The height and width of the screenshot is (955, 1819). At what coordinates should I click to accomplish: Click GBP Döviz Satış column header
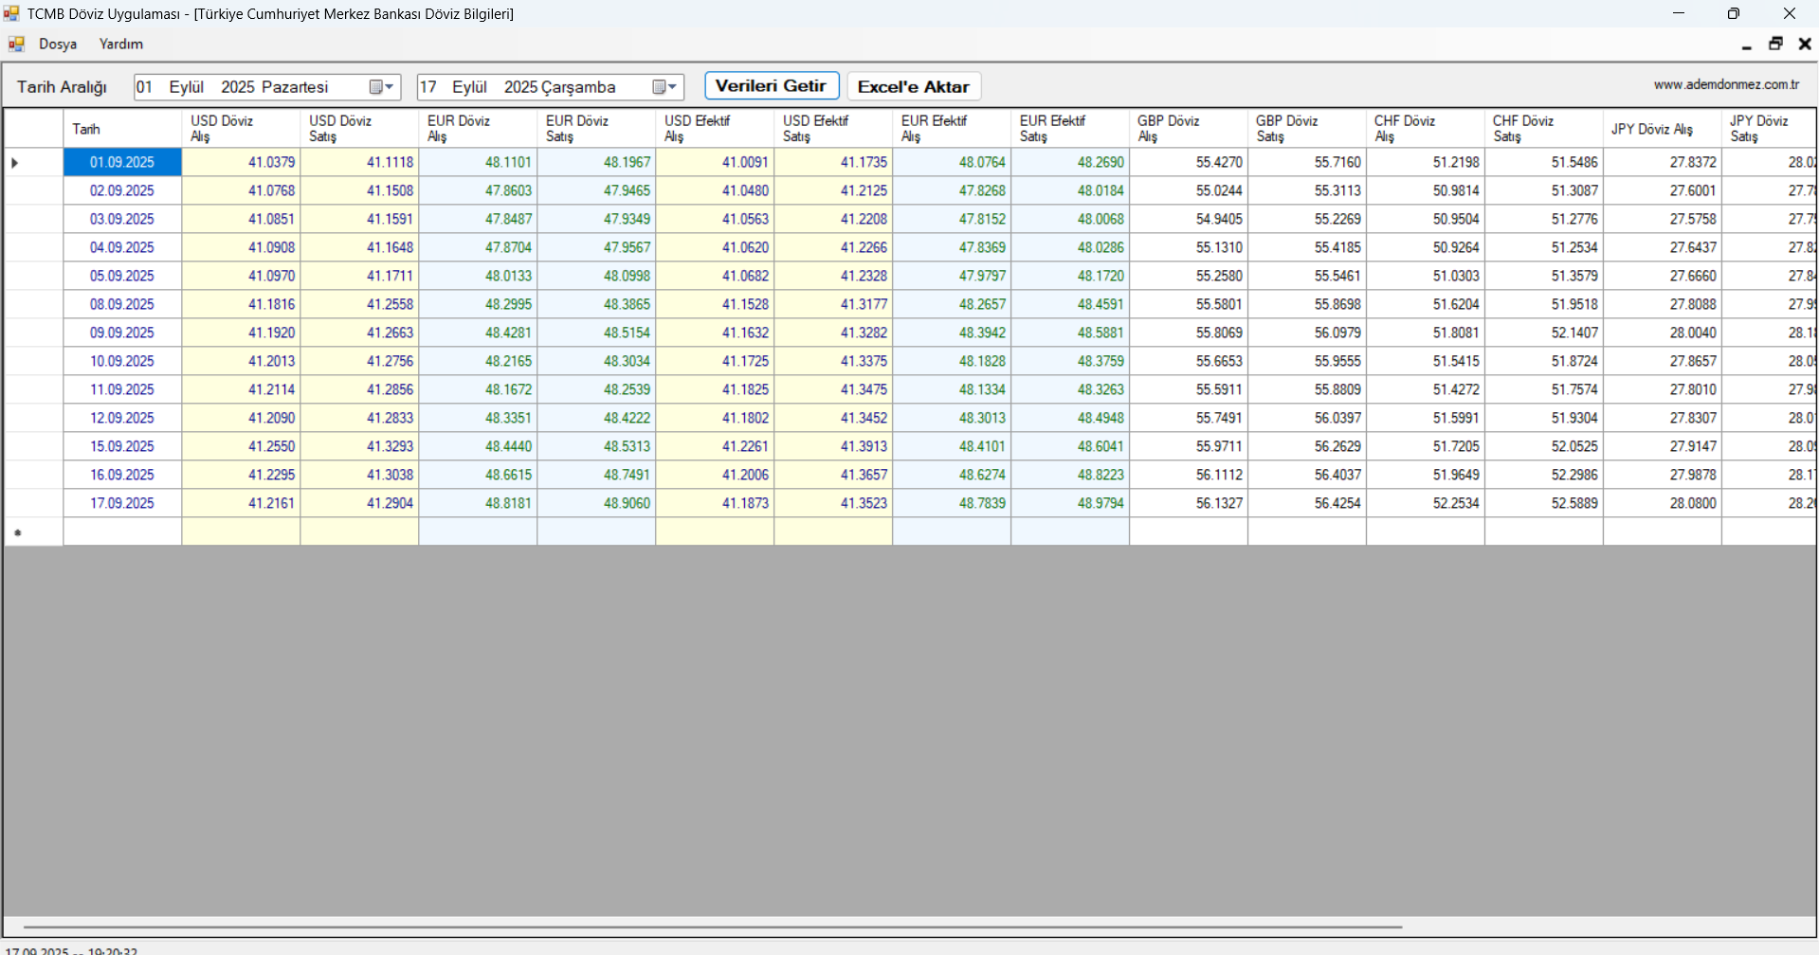pos(1307,129)
